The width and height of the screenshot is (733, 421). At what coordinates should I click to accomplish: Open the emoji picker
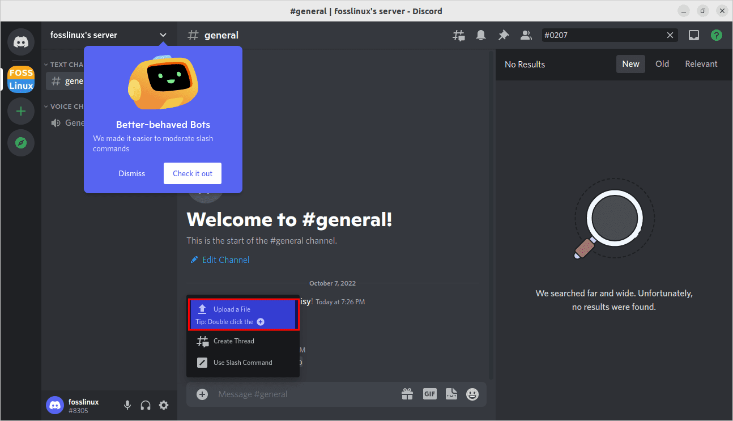click(472, 394)
